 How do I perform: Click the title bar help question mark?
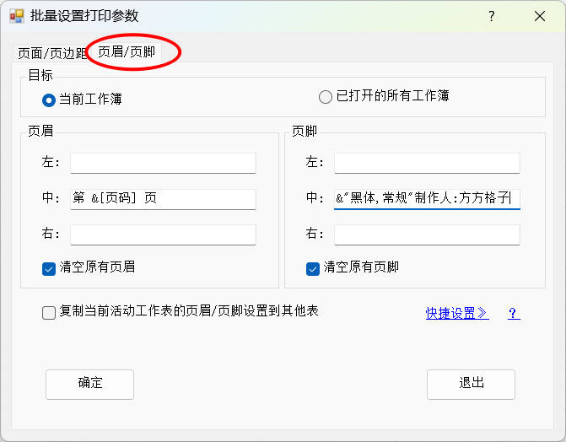click(492, 16)
